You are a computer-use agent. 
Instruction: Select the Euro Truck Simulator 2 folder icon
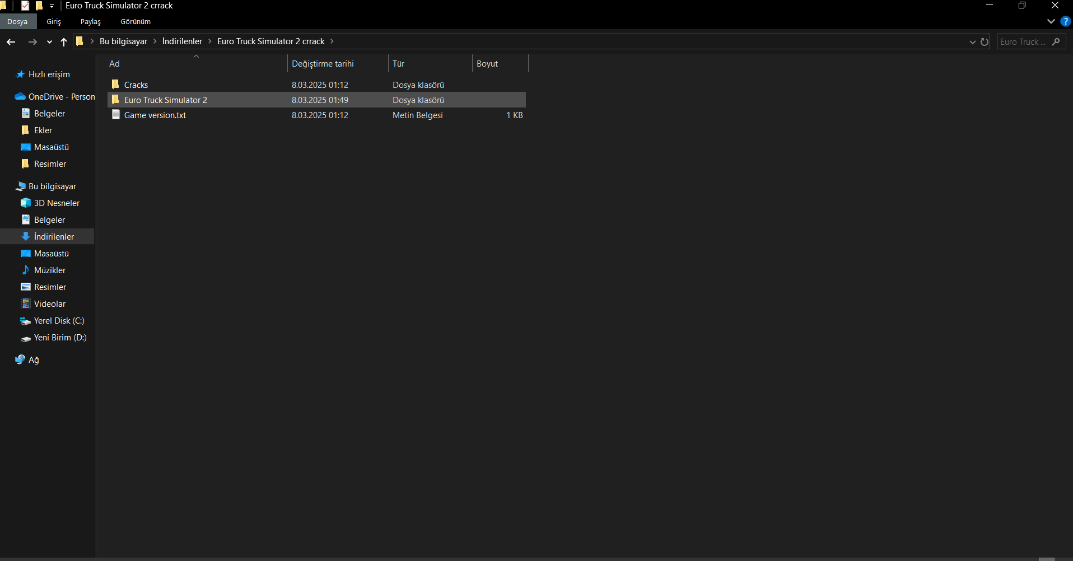point(115,99)
